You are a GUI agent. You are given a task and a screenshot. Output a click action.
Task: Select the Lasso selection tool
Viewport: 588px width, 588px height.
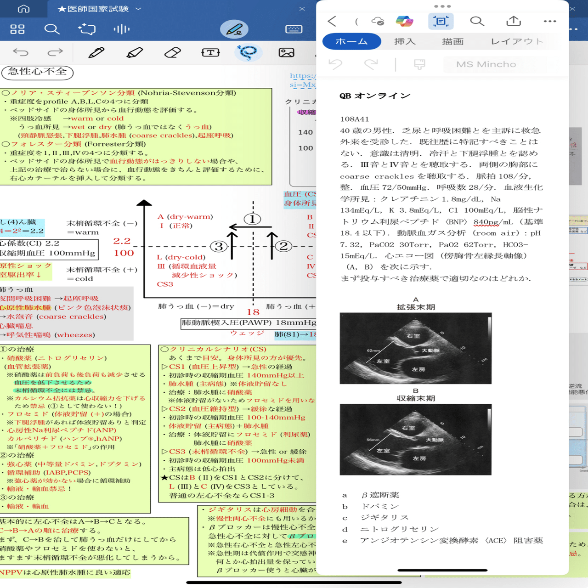click(x=248, y=52)
